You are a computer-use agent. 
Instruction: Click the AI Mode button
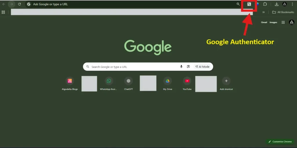(x=202, y=67)
